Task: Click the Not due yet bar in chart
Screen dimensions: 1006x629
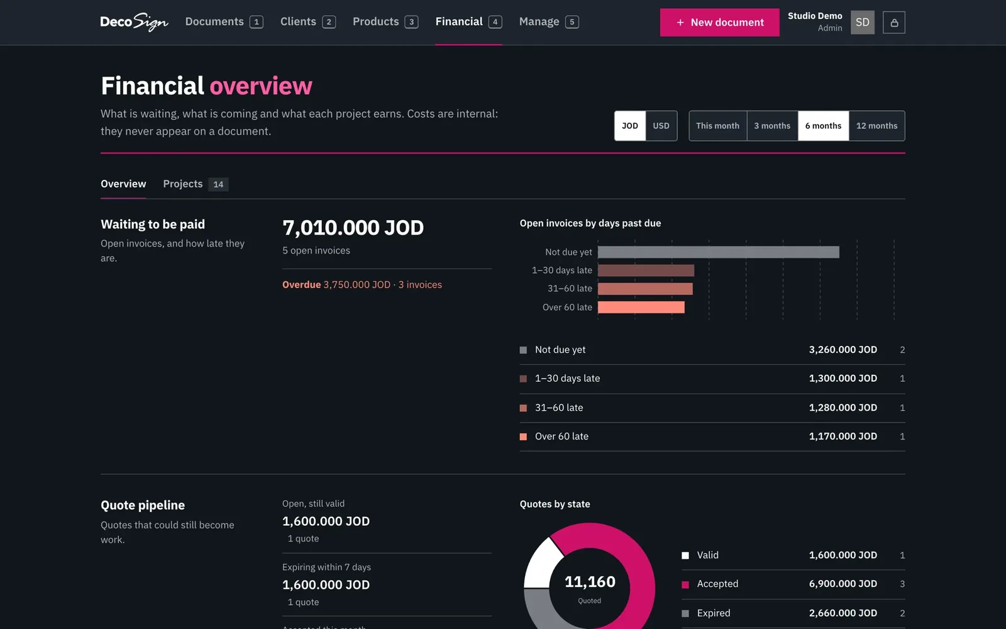Action: (718, 252)
